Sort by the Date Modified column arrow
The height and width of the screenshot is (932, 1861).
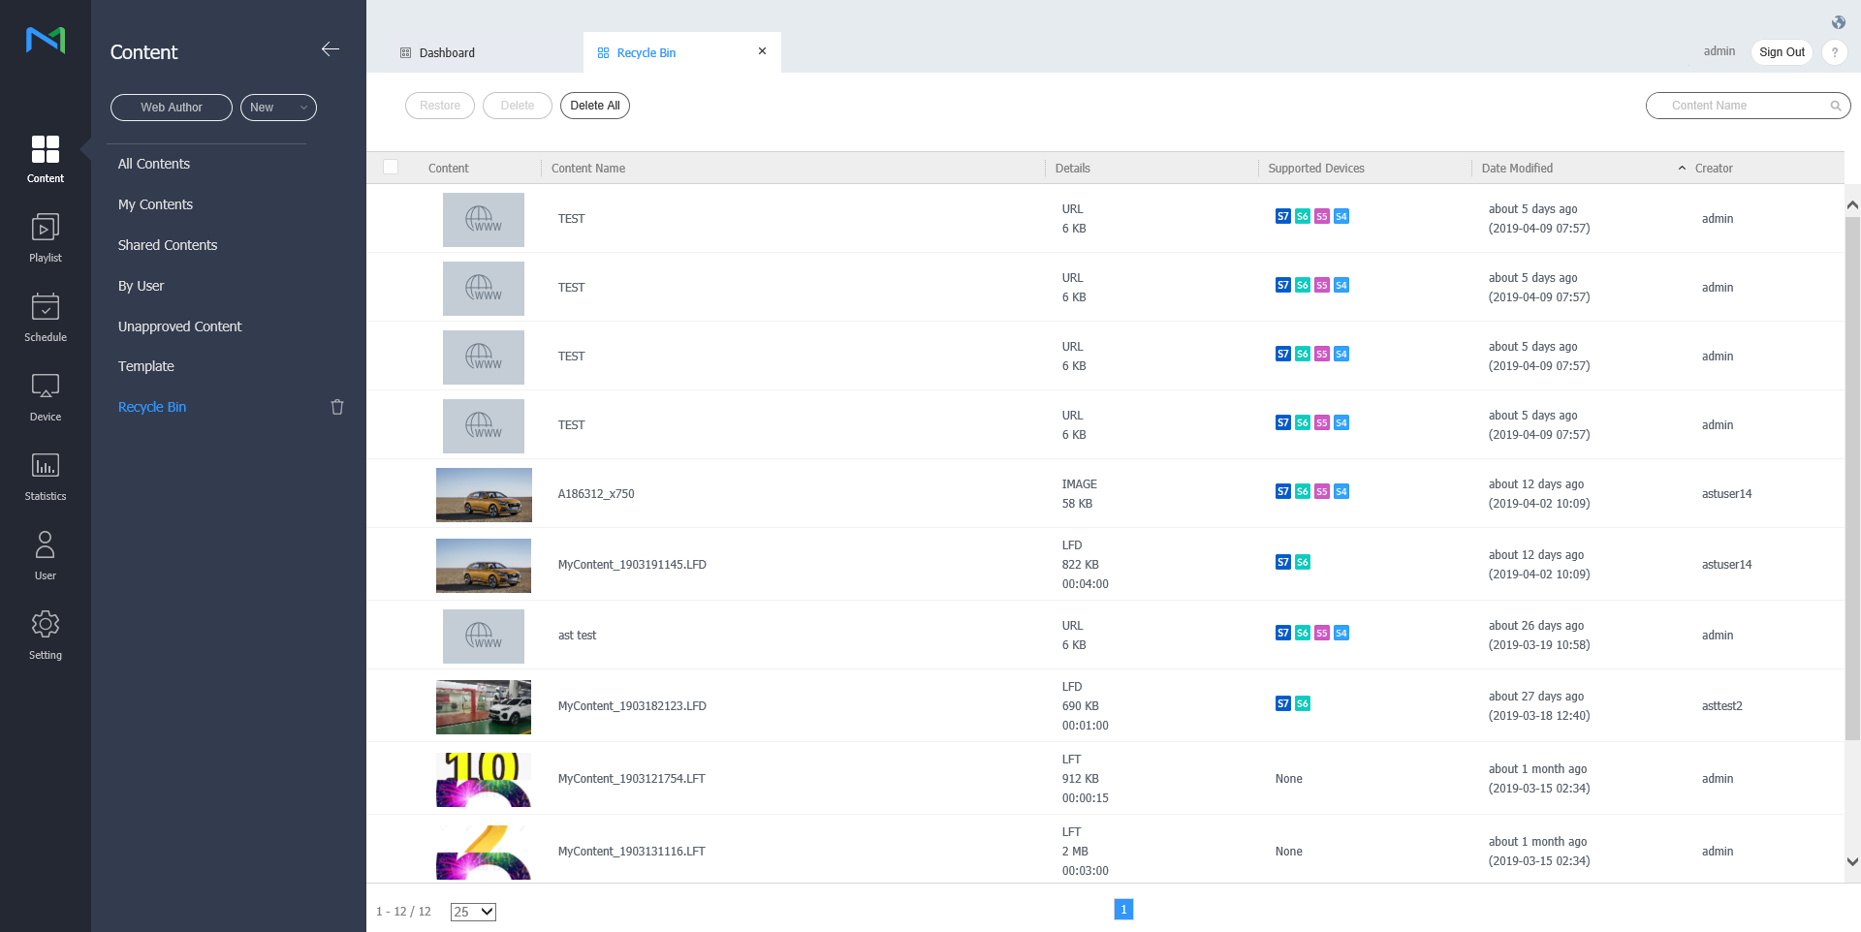[x=1682, y=169]
